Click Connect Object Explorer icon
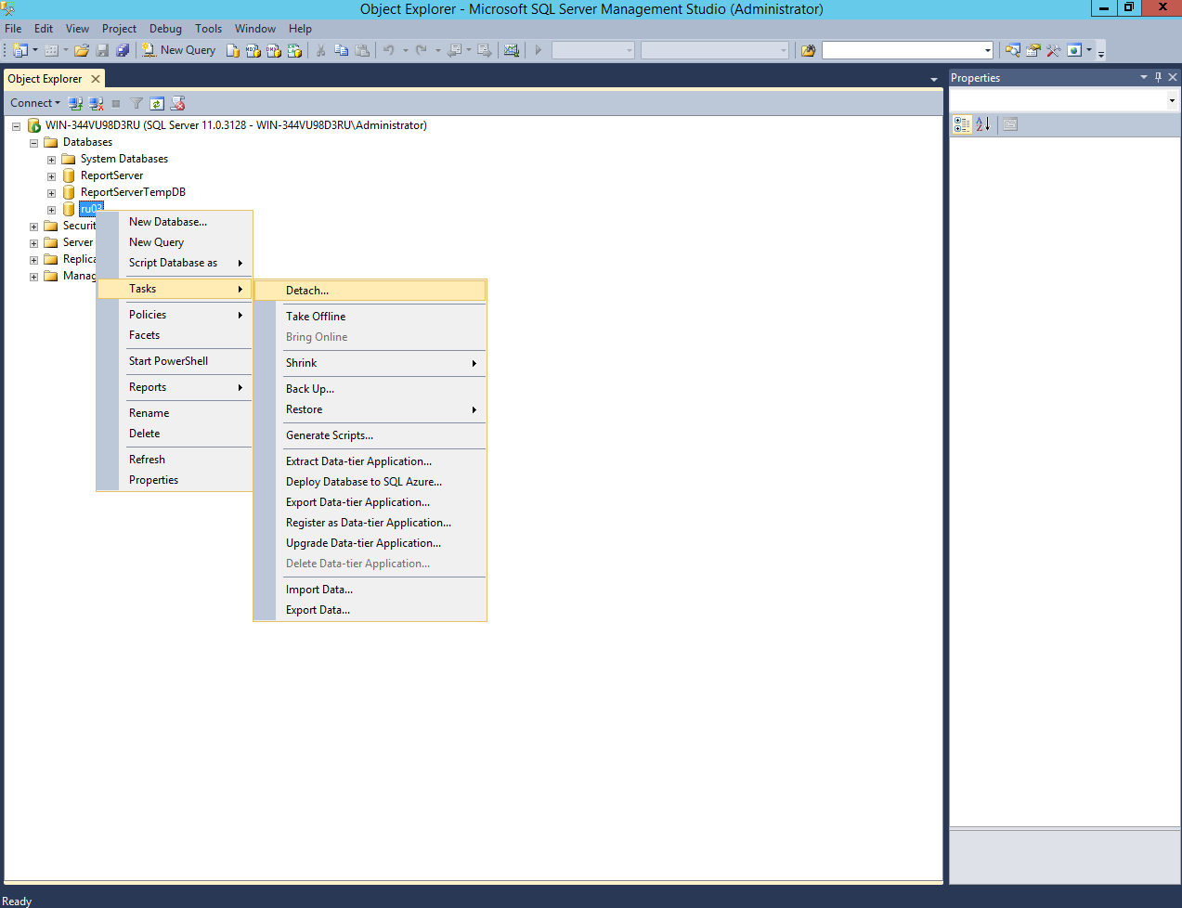1182x908 pixels. click(76, 103)
